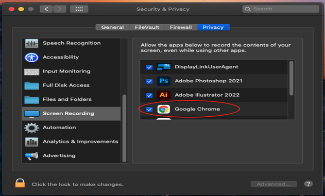Screen dimensions: 325x196
Task: Click the Advanced… button
Action: pos(273,184)
